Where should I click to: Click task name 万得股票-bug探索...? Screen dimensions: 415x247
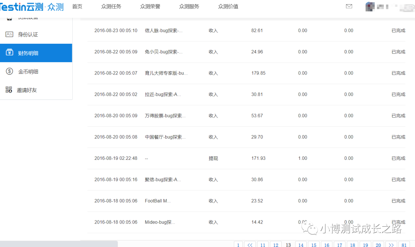[x=165, y=116]
